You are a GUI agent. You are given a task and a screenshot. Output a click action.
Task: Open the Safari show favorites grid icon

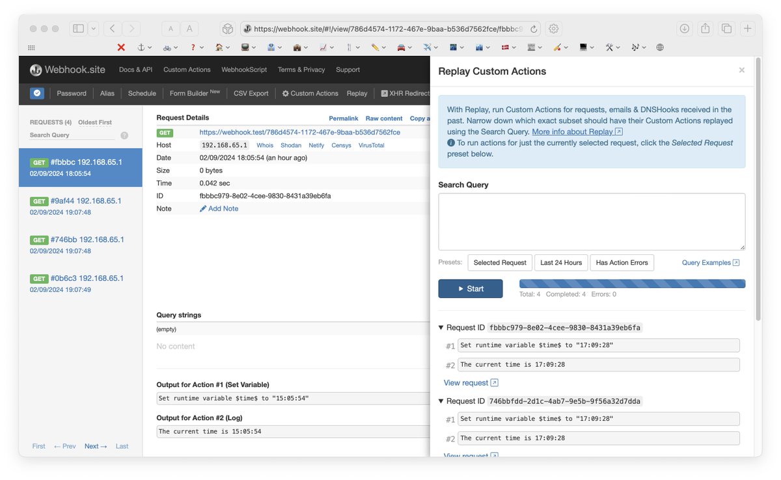pyautogui.click(x=31, y=47)
